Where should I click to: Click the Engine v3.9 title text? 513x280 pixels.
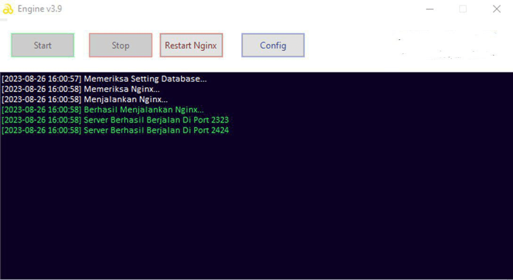pos(40,9)
